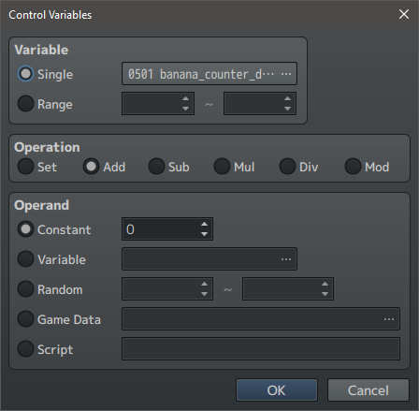419x411 pixels.
Task: Choose the Div operation
Action: 287,166
